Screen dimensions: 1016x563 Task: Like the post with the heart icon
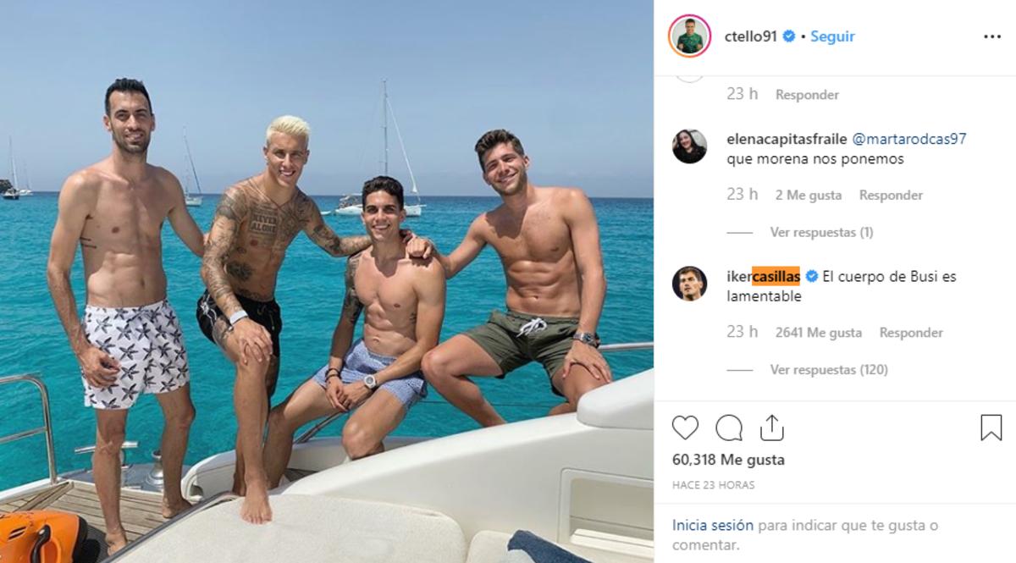pos(685,428)
